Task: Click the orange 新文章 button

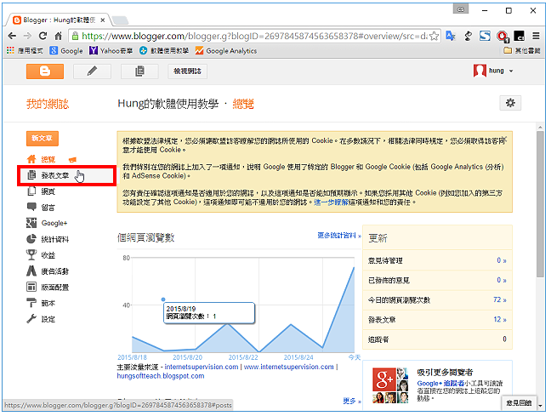Action: point(43,139)
